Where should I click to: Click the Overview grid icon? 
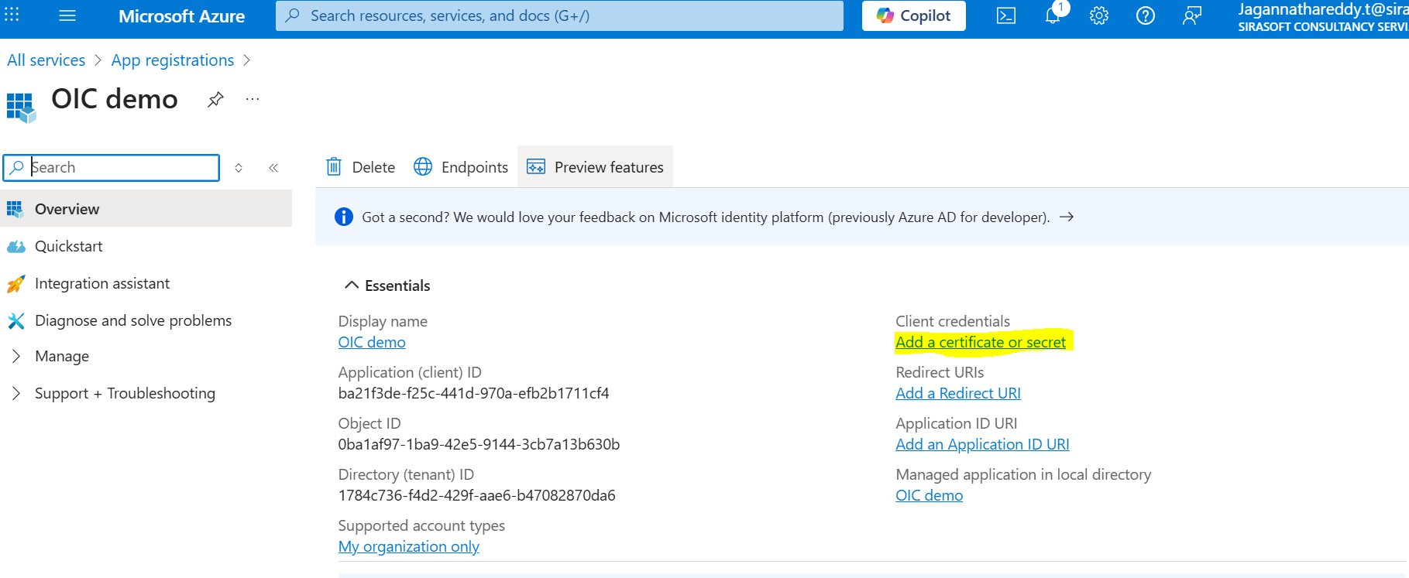point(15,209)
